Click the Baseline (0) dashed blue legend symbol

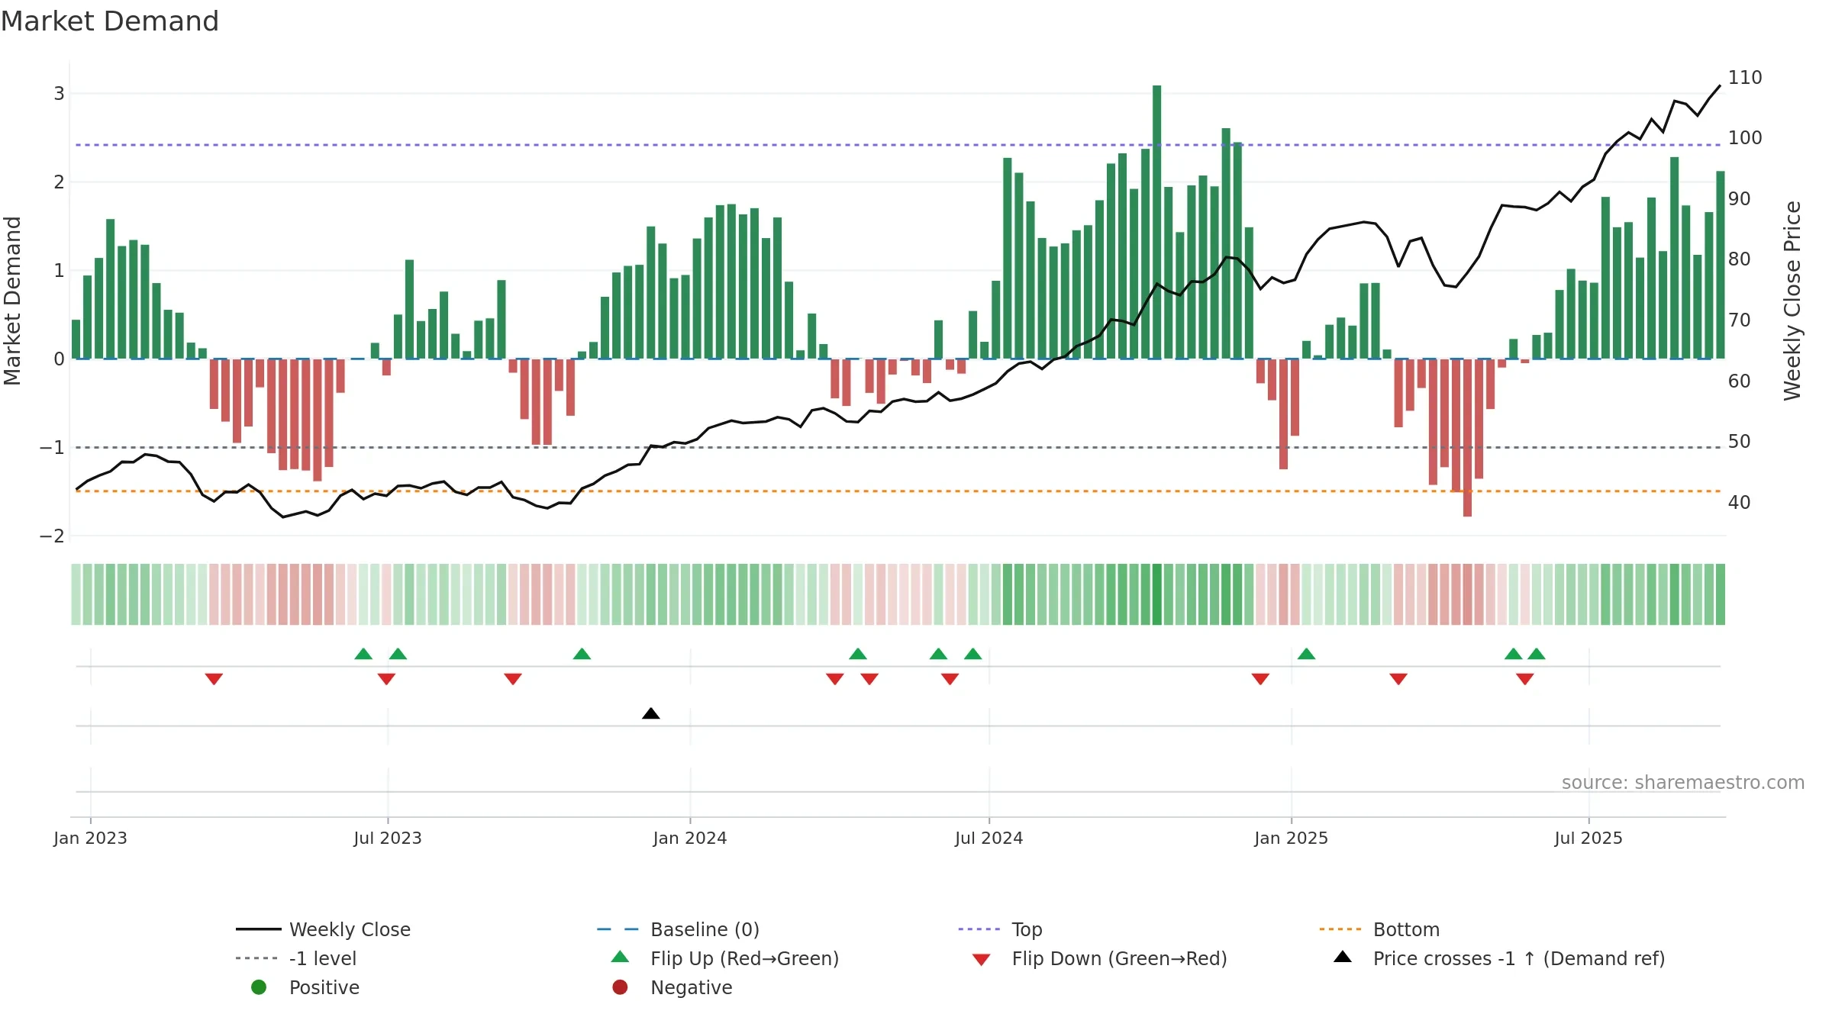coord(618,929)
